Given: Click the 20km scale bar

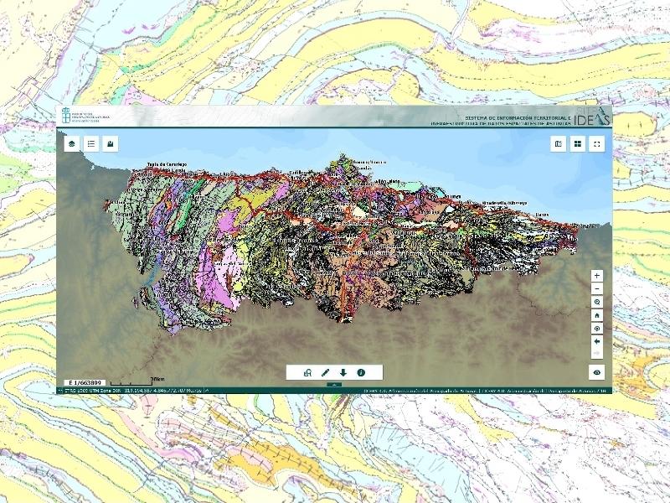Looking at the screenshot, I should pyautogui.click(x=137, y=381).
